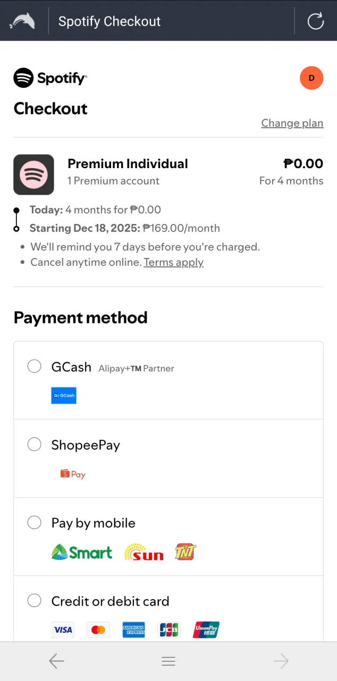Screen dimensions: 337x681
Task: Tap the pink Premium Individual plan icon
Action: click(33, 175)
